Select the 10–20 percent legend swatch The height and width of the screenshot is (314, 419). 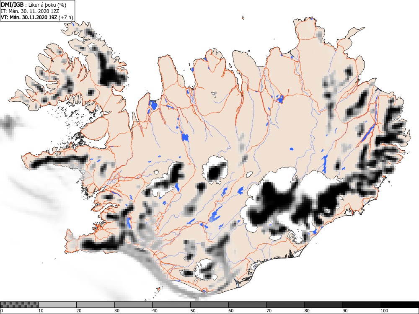tap(57, 305)
